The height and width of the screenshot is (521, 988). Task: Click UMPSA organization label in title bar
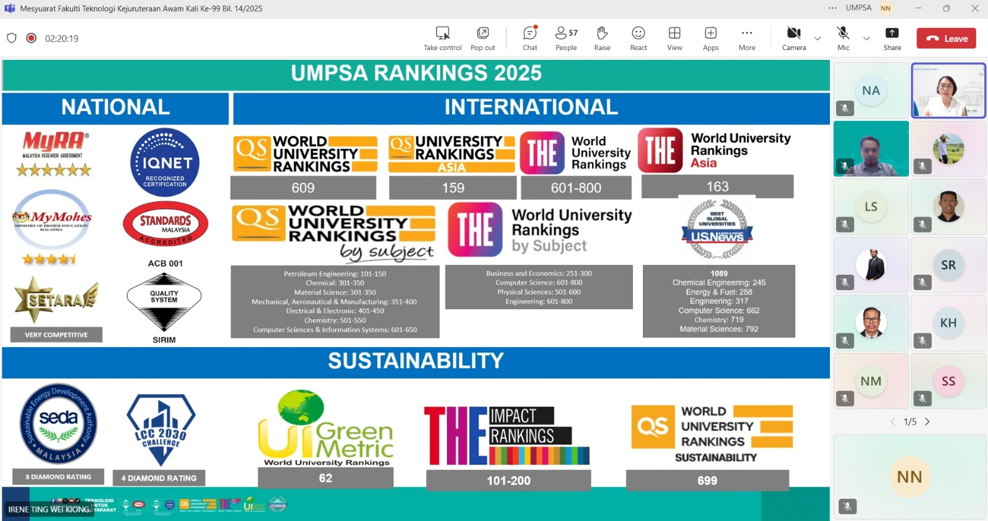coord(858,8)
